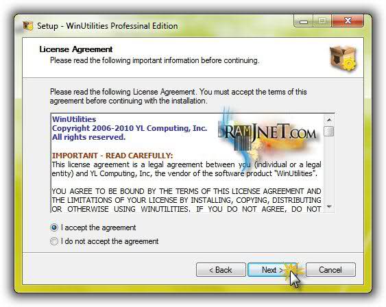Click inside the license agreement text box
Image resolution: width=386 pixels, height=307 pixels.
pos(187,163)
